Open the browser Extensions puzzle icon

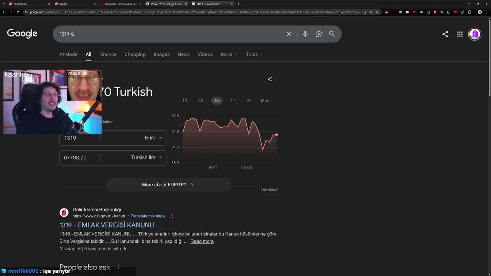(x=470, y=12)
